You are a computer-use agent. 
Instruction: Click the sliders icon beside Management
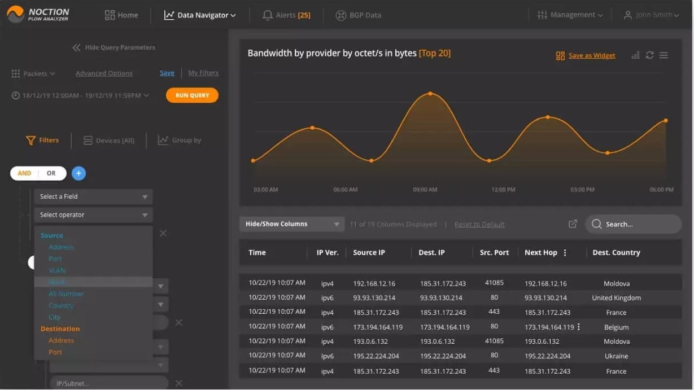click(x=542, y=15)
